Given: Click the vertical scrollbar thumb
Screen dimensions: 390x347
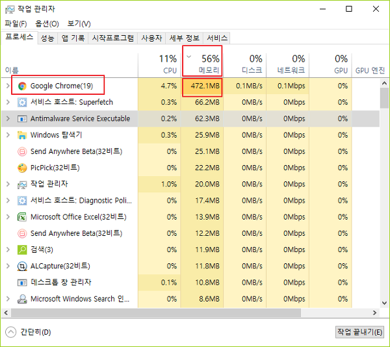Looking at the screenshot, I should tap(384, 98).
